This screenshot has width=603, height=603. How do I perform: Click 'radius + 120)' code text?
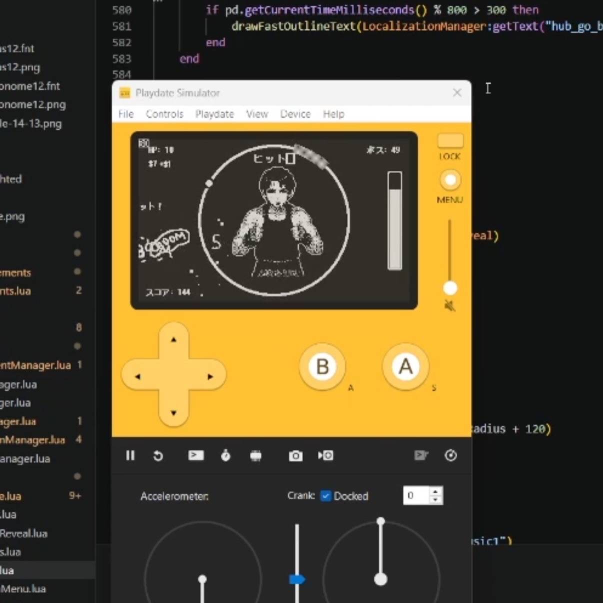coord(511,429)
